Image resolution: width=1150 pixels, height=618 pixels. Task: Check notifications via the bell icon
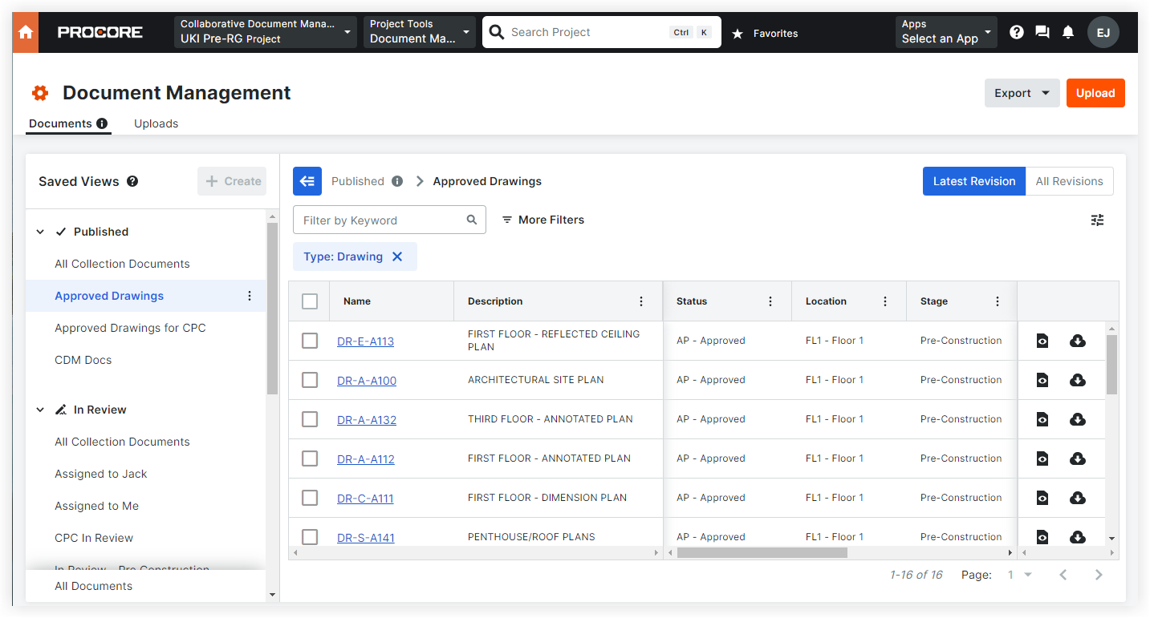point(1068,32)
